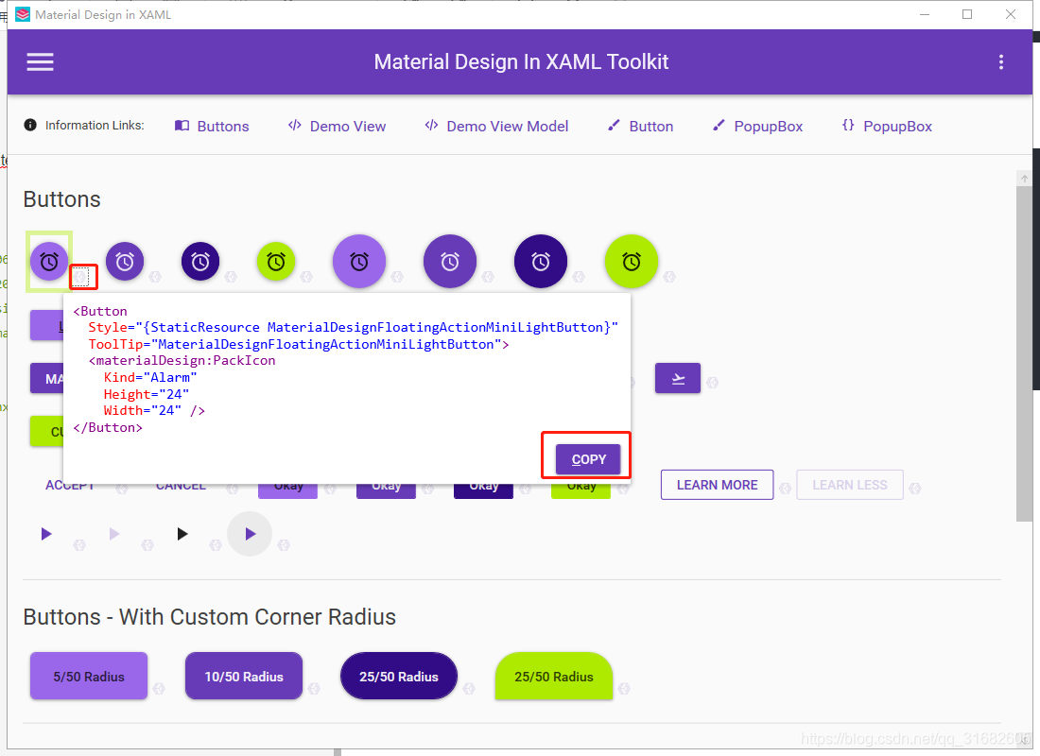Screen dimensions: 1040x756
Task: Click the vertical scrollbar thumb
Action: pyautogui.click(x=1024, y=354)
